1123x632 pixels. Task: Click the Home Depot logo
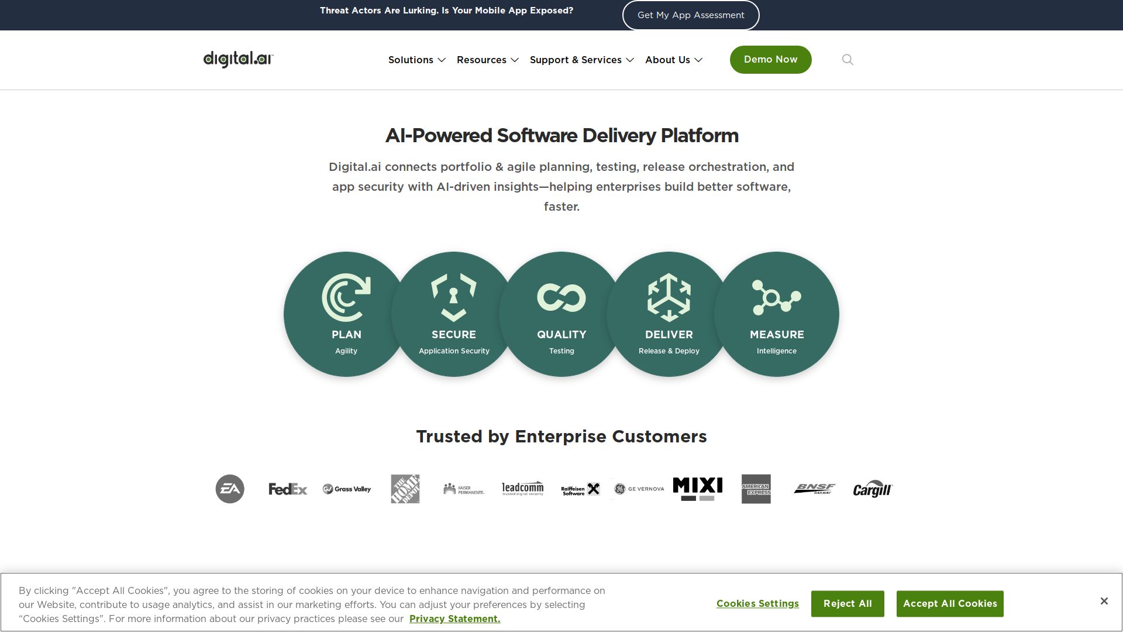[405, 489]
